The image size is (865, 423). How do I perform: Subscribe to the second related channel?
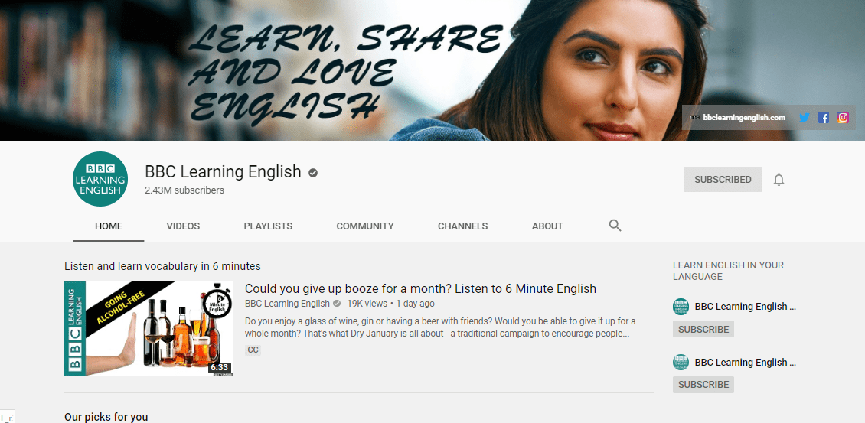coord(703,385)
